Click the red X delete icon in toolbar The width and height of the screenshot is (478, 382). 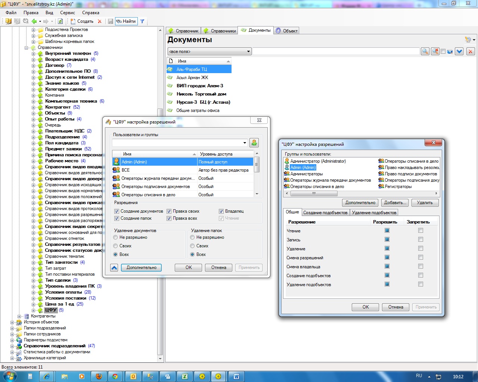tap(100, 21)
